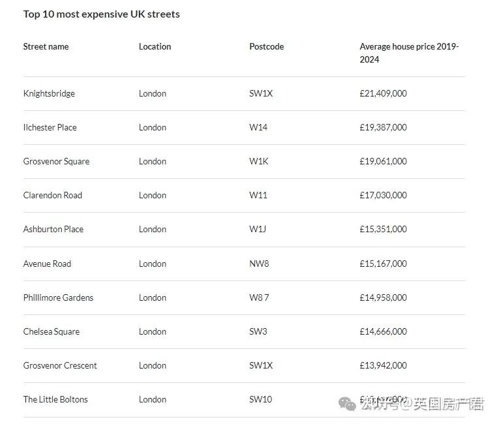Click the 'Average house price 2019-2024' header

click(x=409, y=53)
